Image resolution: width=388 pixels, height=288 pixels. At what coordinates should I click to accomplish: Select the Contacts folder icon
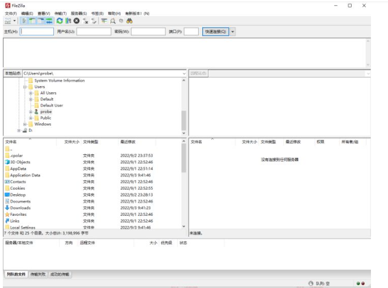[7, 182]
